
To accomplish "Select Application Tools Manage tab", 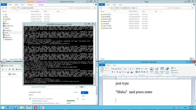I will click(x=41, y=5).
